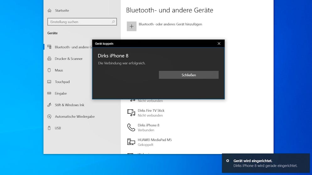The width and height of the screenshot is (312, 175).
Task: Click the printer icon beside Drucker & Scanner
Action: coord(49,59)
